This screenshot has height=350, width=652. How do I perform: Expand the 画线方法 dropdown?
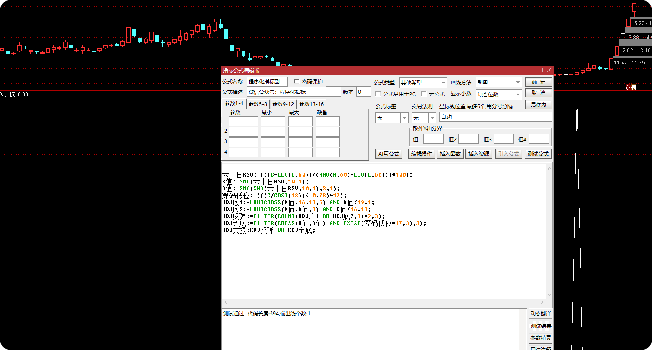[x=518, y=82]
